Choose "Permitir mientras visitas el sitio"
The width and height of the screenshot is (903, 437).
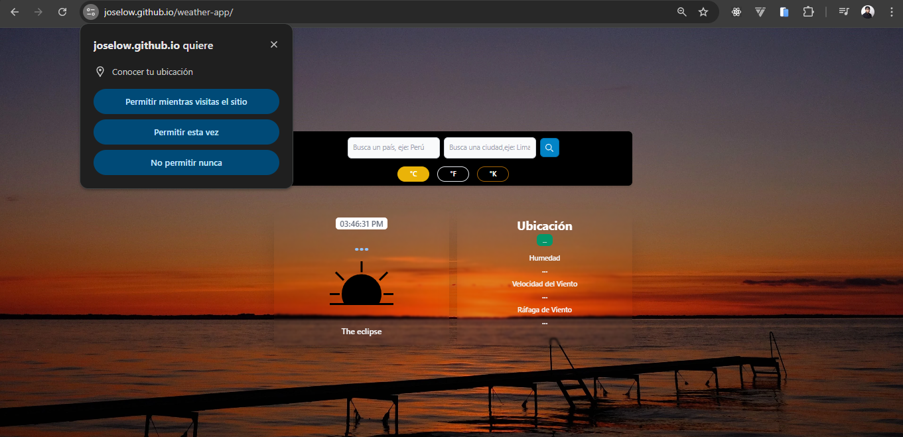click(x=186, y=102)
